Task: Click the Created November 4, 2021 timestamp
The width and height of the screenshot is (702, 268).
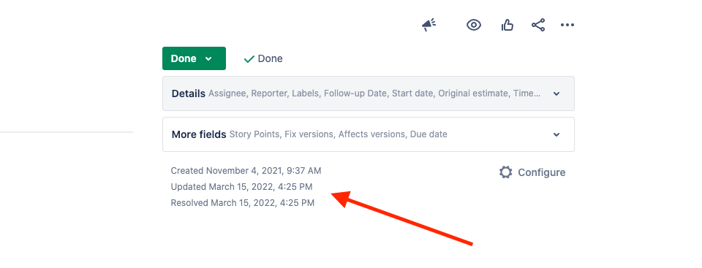Action: click(x=246, y=170)
